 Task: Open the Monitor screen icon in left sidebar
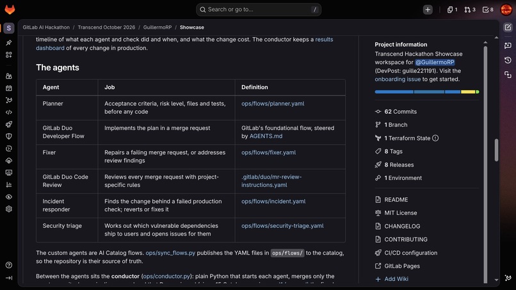click(x=9, y=172)
